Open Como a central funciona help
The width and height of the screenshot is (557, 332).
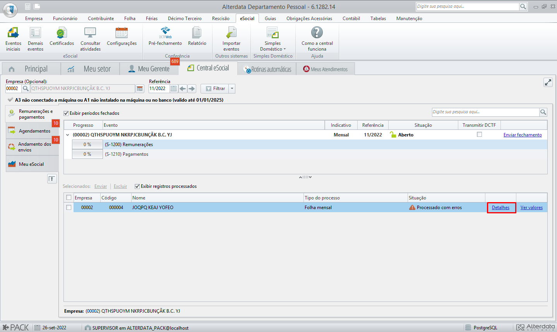(x=317, y=39)
